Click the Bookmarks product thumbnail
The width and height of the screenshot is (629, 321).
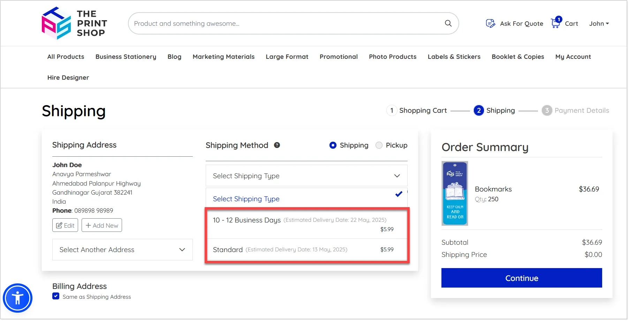tap(455, 194)
